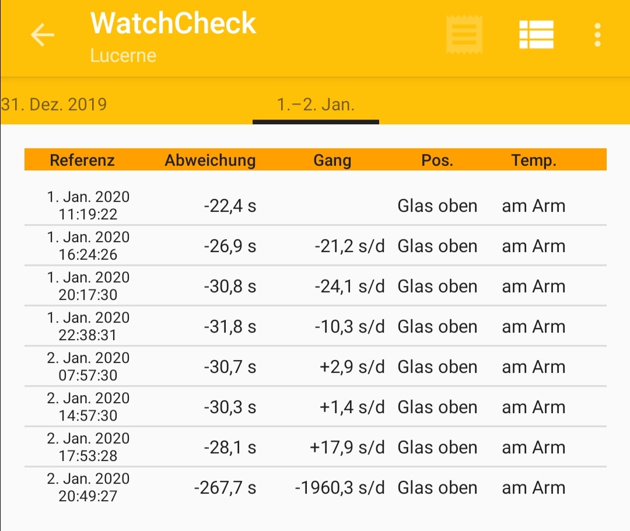Tap the back arrow icon

click(x=42, y=36)
